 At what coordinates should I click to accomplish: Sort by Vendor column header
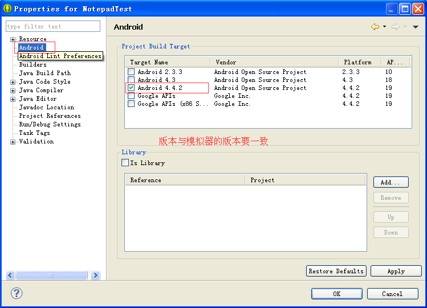(275, 62)
